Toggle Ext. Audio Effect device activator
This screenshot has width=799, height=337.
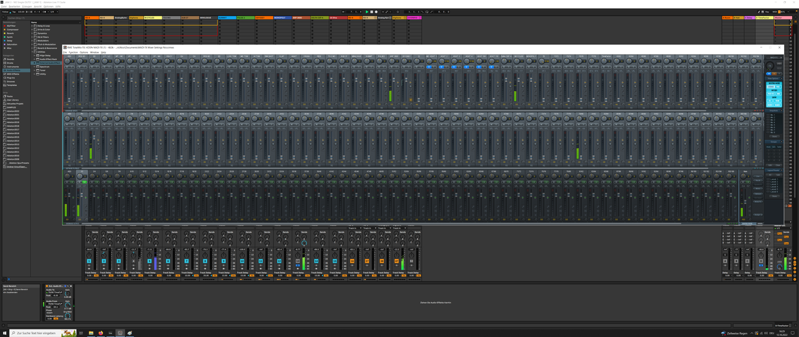click(47, 286)
